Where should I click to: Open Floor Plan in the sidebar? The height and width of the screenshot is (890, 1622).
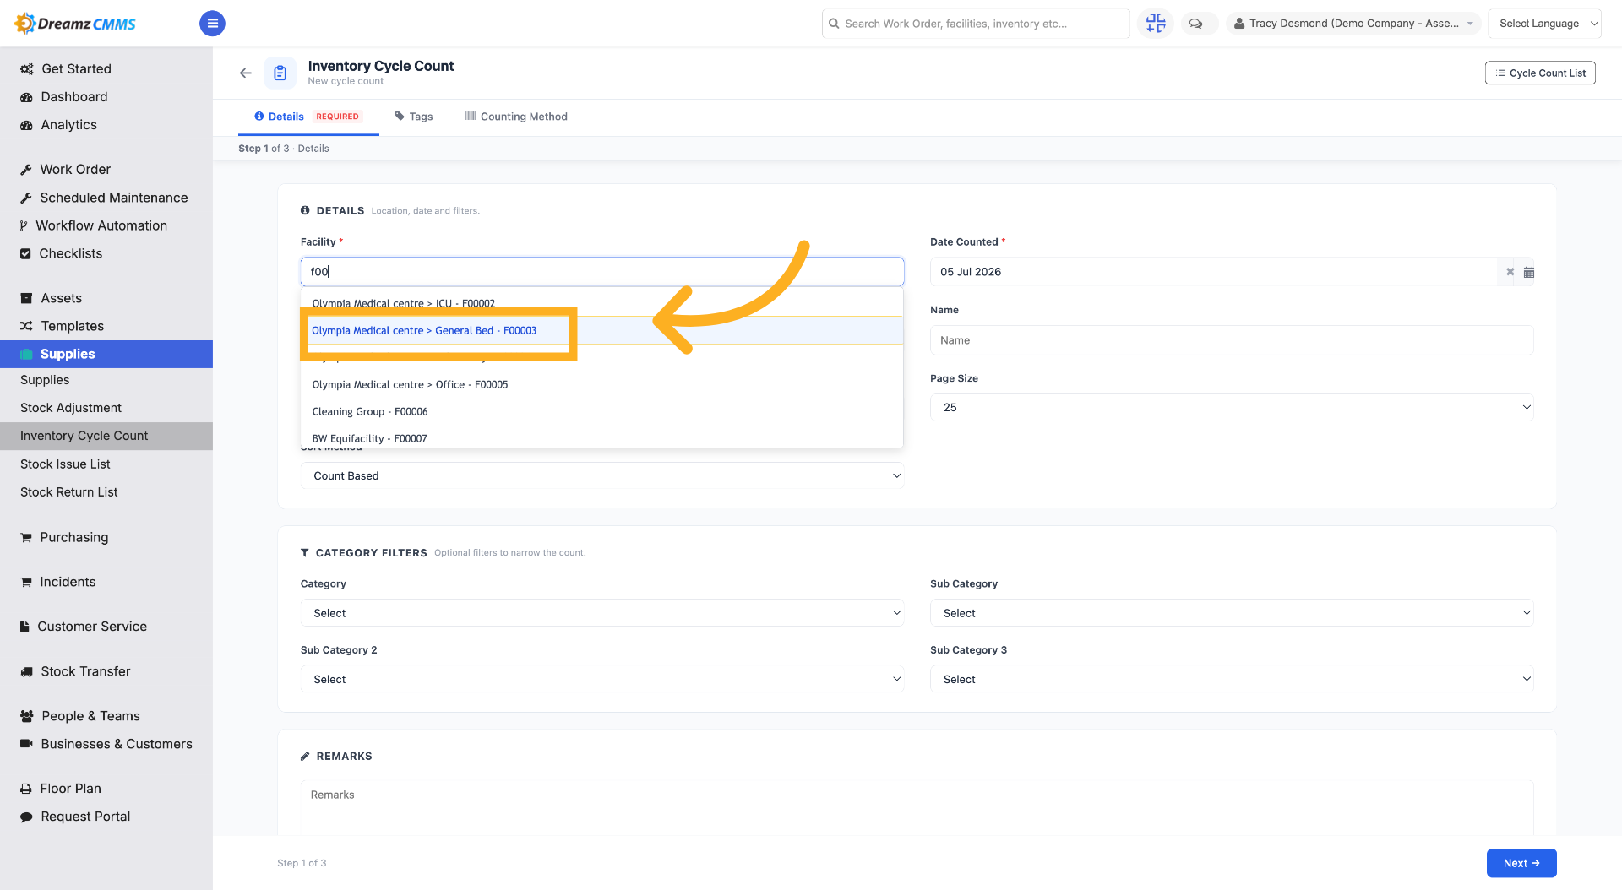coord(70,789)
